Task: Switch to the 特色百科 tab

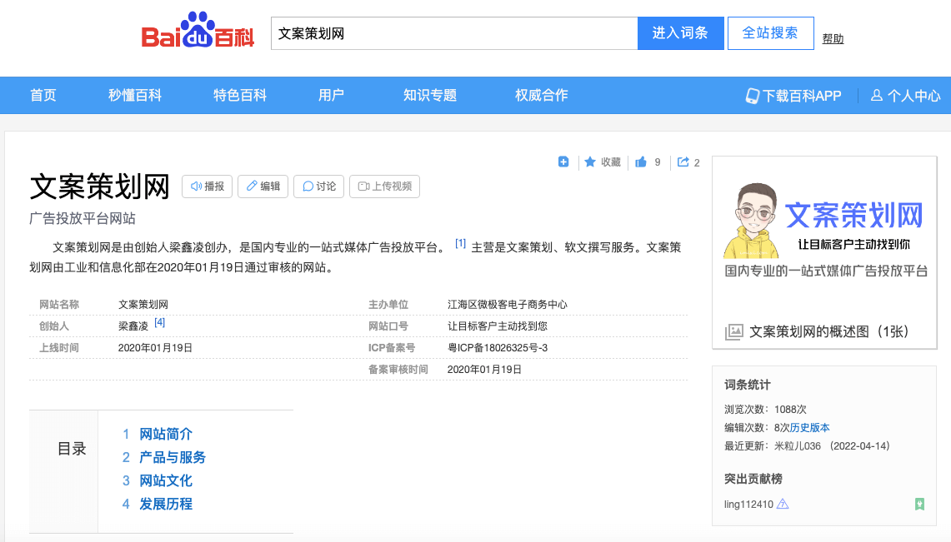Action: click(240, 95)
